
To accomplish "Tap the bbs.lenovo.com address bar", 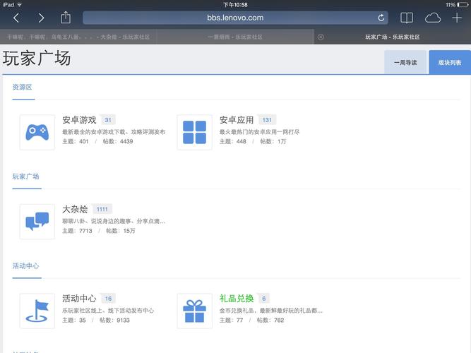I will point(237,18).
